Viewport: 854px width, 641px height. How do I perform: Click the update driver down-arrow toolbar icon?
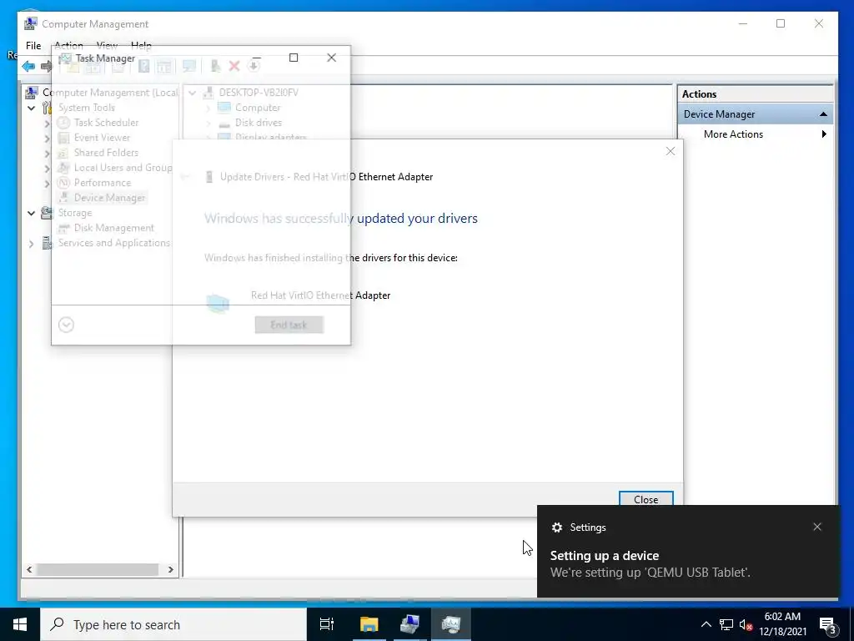(x=254, y=66)
